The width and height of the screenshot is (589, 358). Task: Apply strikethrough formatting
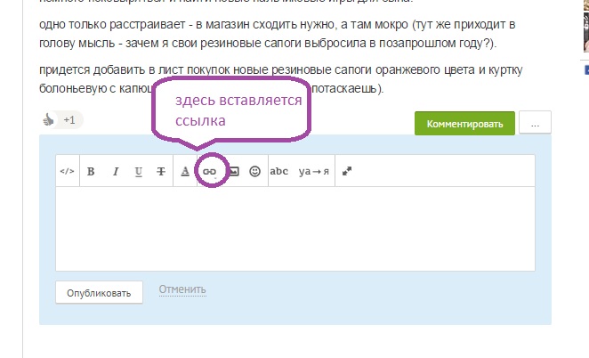tap(161, 171)
